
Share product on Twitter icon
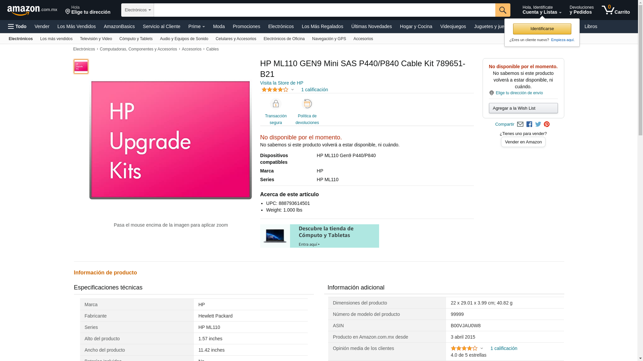[538, 124]
